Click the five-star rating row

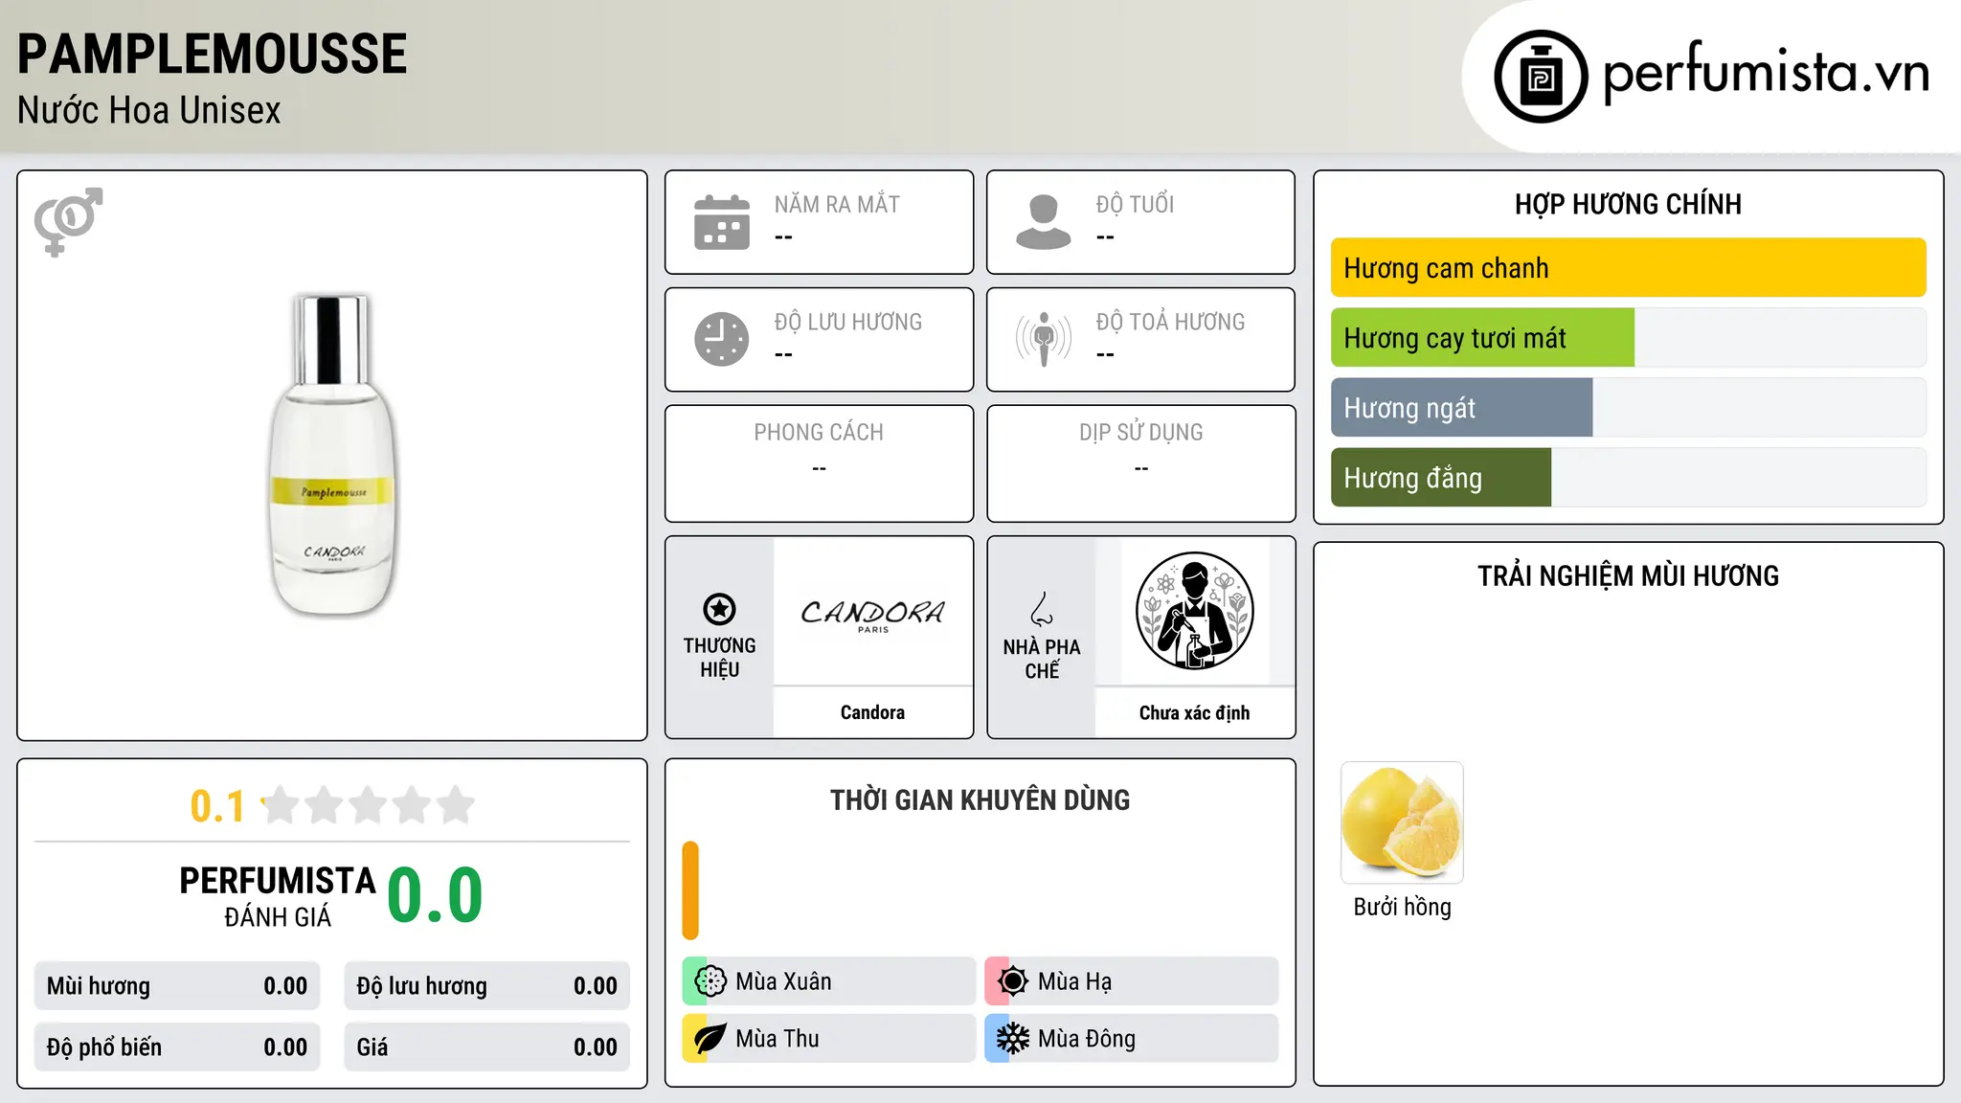pyautogui.click(x=368, y=805)
